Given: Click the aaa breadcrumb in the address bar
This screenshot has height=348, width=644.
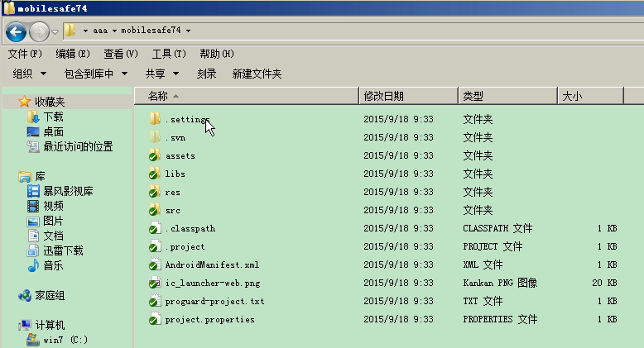Looking at the screenshot, I should [100, 31].
